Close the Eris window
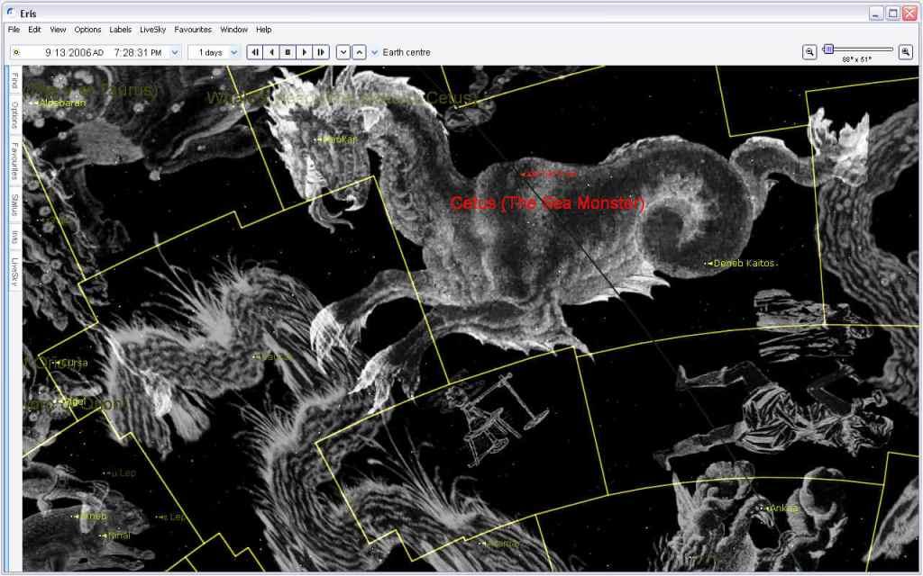The height and width of the screenshot is (576, 923). click(x=909, y=13)
